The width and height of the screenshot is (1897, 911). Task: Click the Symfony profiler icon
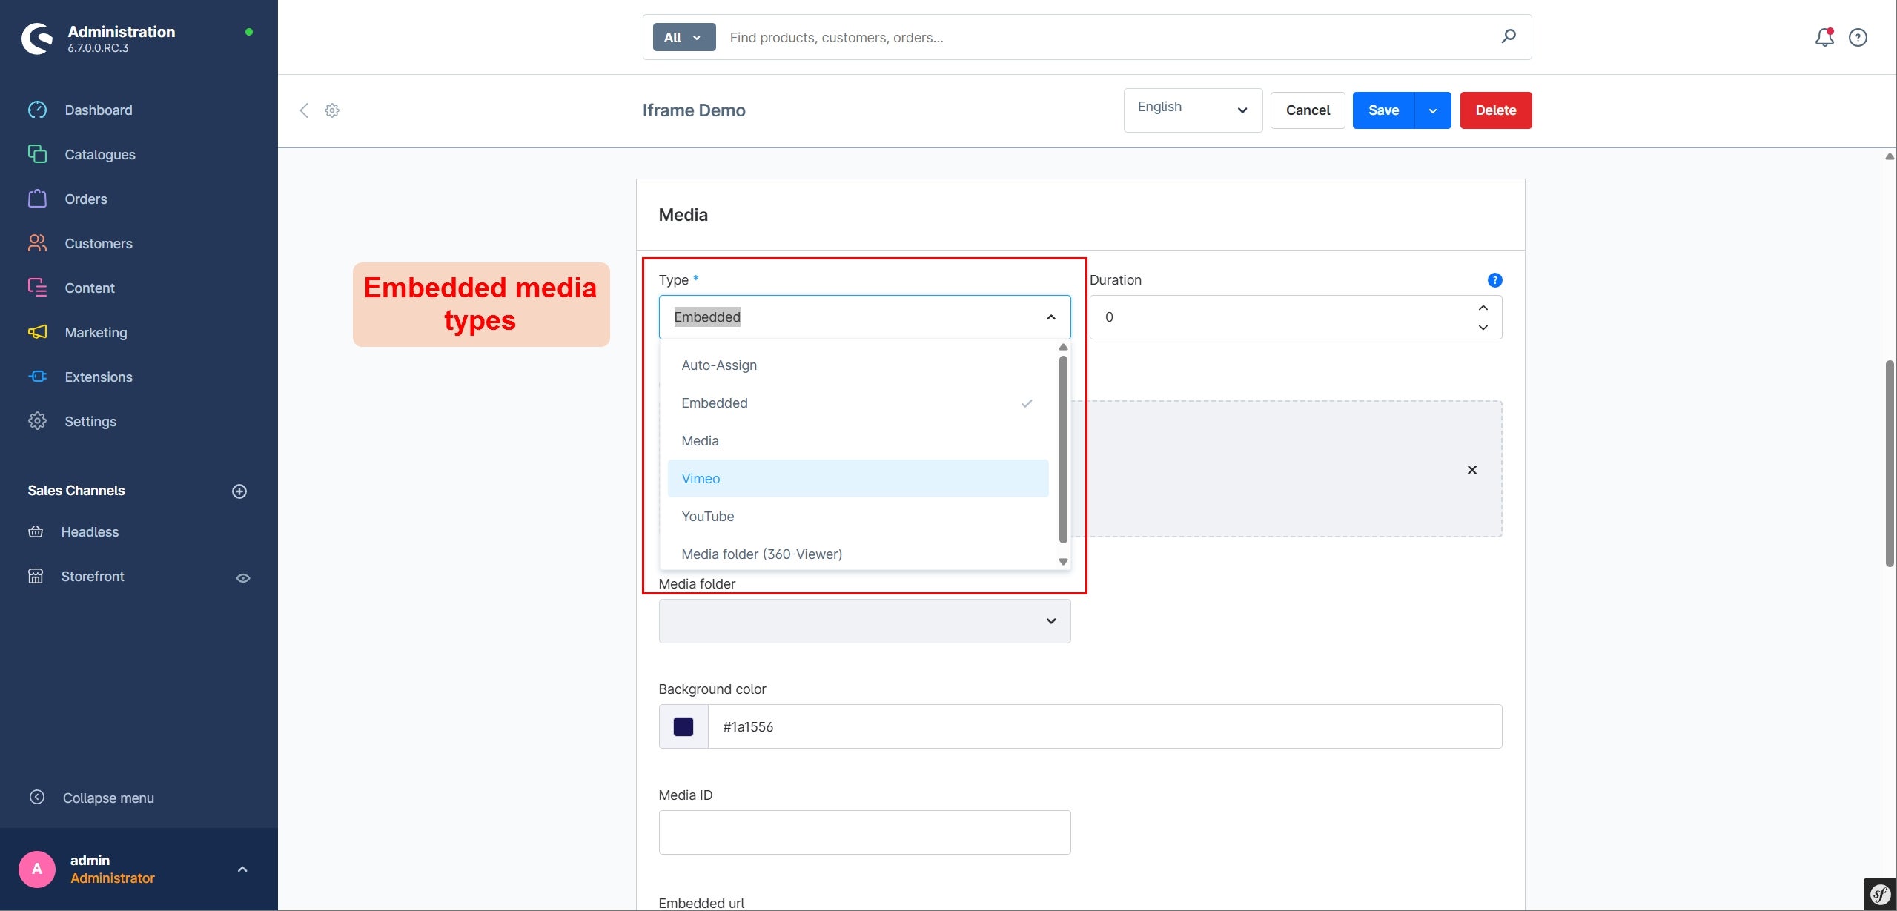point(1880,894)
